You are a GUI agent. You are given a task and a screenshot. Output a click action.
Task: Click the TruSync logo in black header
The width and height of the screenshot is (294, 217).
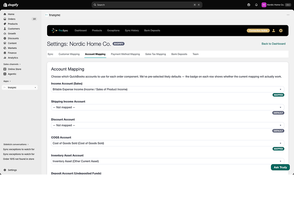[60, 31]
